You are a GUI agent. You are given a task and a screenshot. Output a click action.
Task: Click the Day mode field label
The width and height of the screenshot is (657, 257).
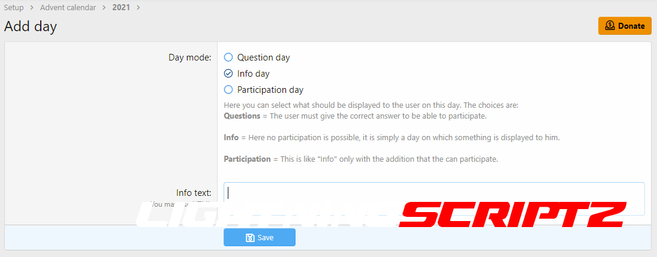click(189, 58)
